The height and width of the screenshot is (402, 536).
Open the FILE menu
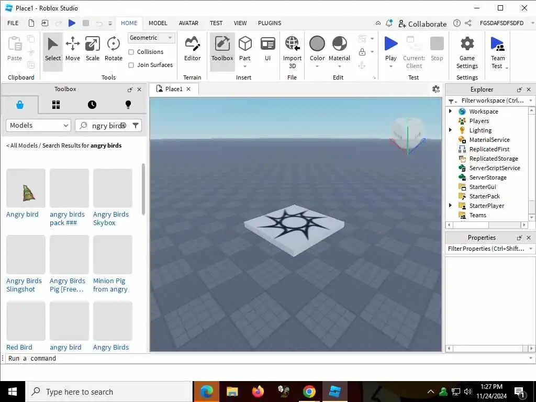pos(13,23)
